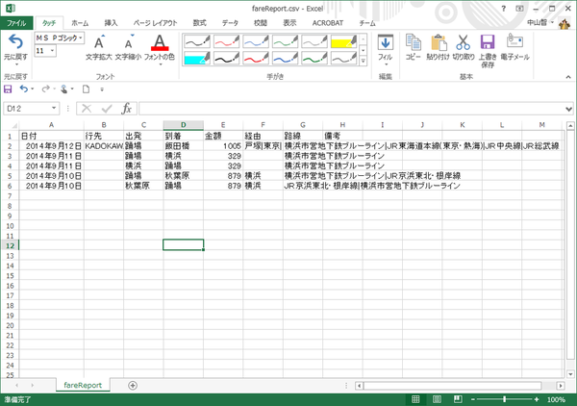The height and width of the screenshot is (406, 577).
Task: Open the Undo history dropdown in quick access
Action: (x=33, y=89)
